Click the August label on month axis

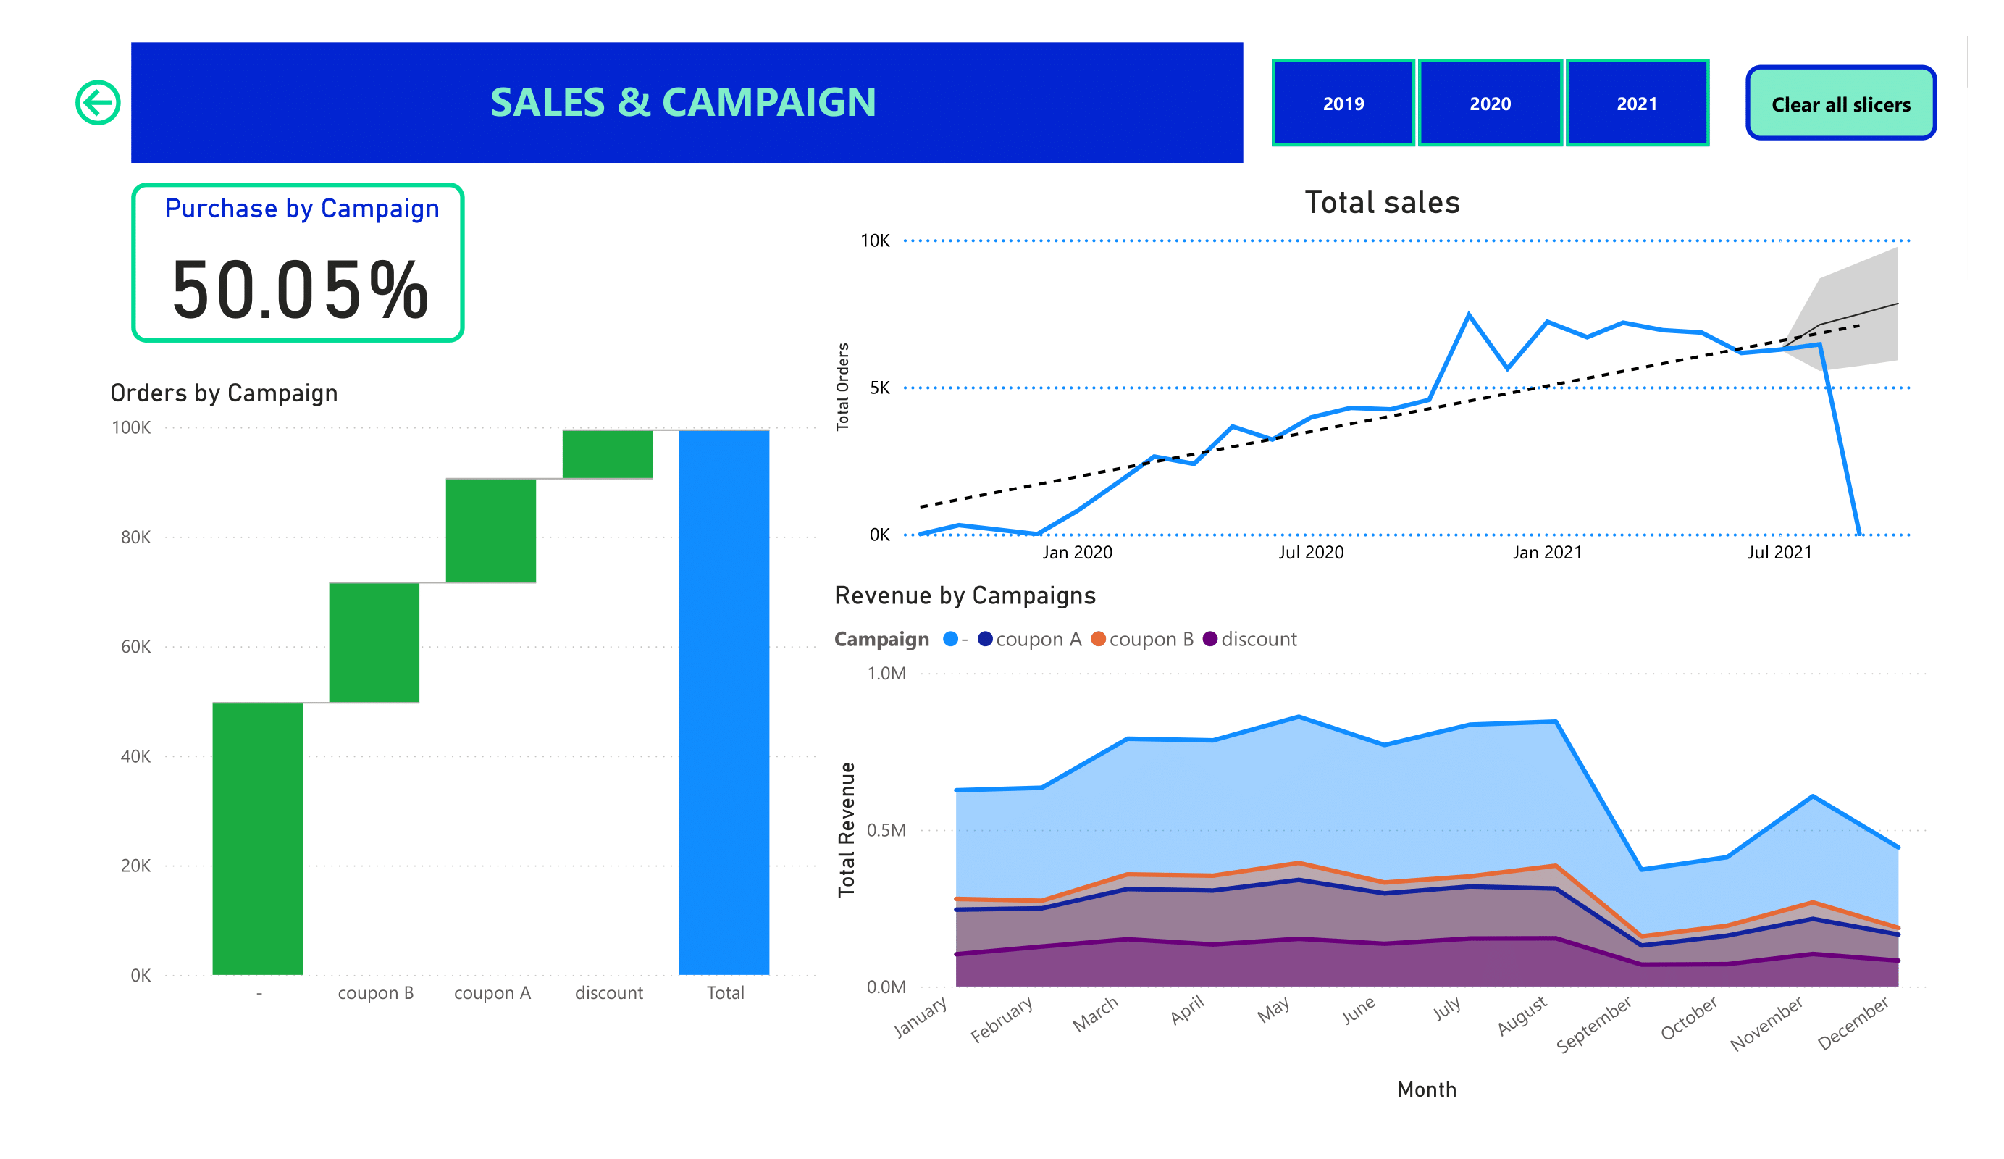tap(1522, 1016)
